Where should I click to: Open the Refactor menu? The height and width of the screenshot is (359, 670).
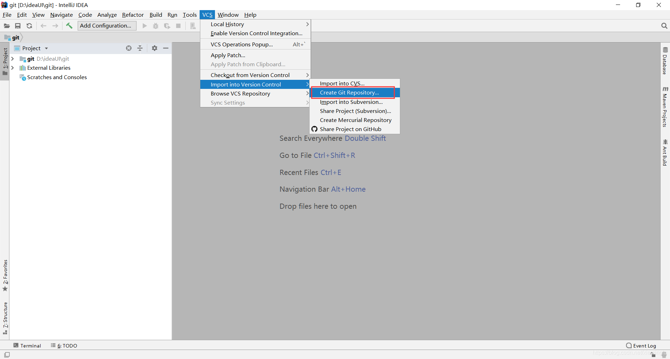pos(133,15)
